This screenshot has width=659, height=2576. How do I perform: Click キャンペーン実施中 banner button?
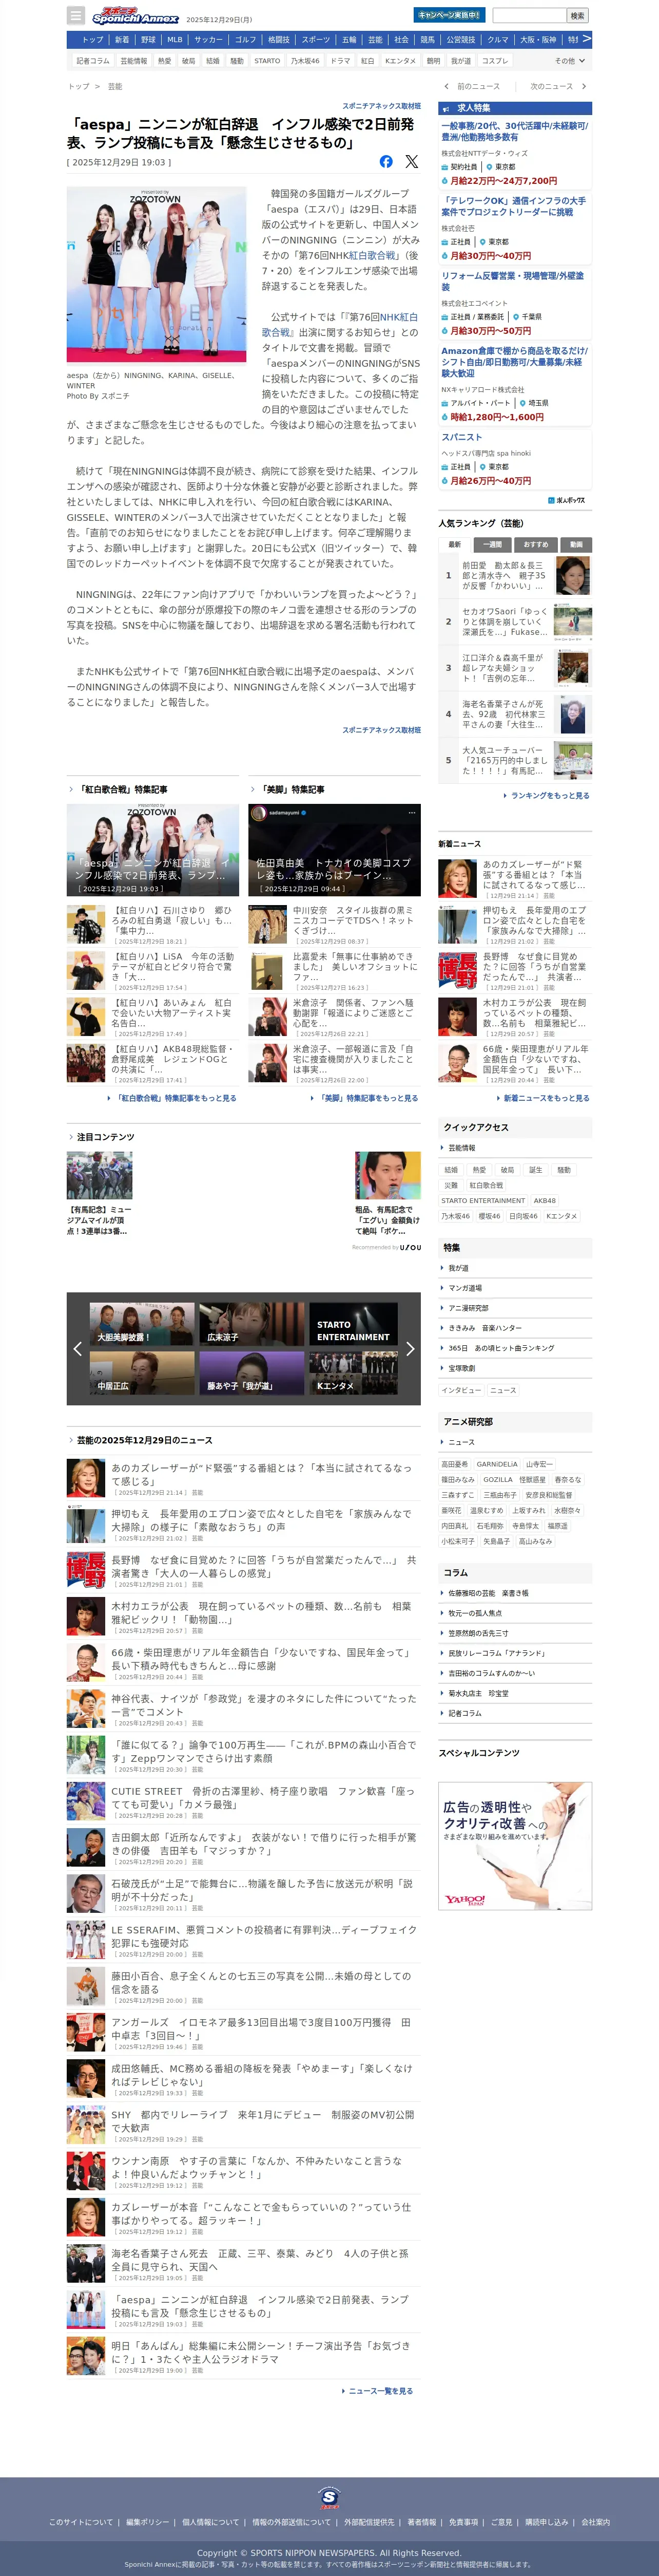click(449, 15)
